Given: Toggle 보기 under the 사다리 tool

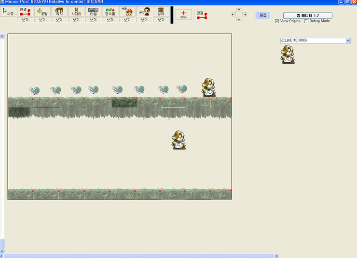Looking at the screenshot, I should point(76,20).
